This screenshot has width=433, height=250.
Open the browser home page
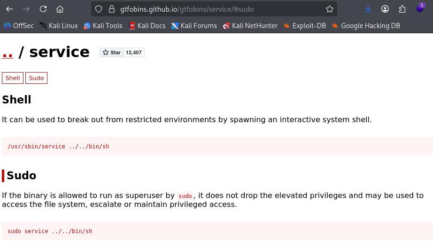point(60,9)
